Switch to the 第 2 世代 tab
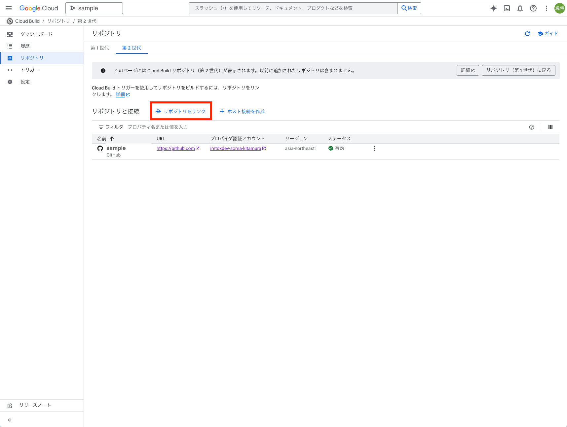 point(132,48)
